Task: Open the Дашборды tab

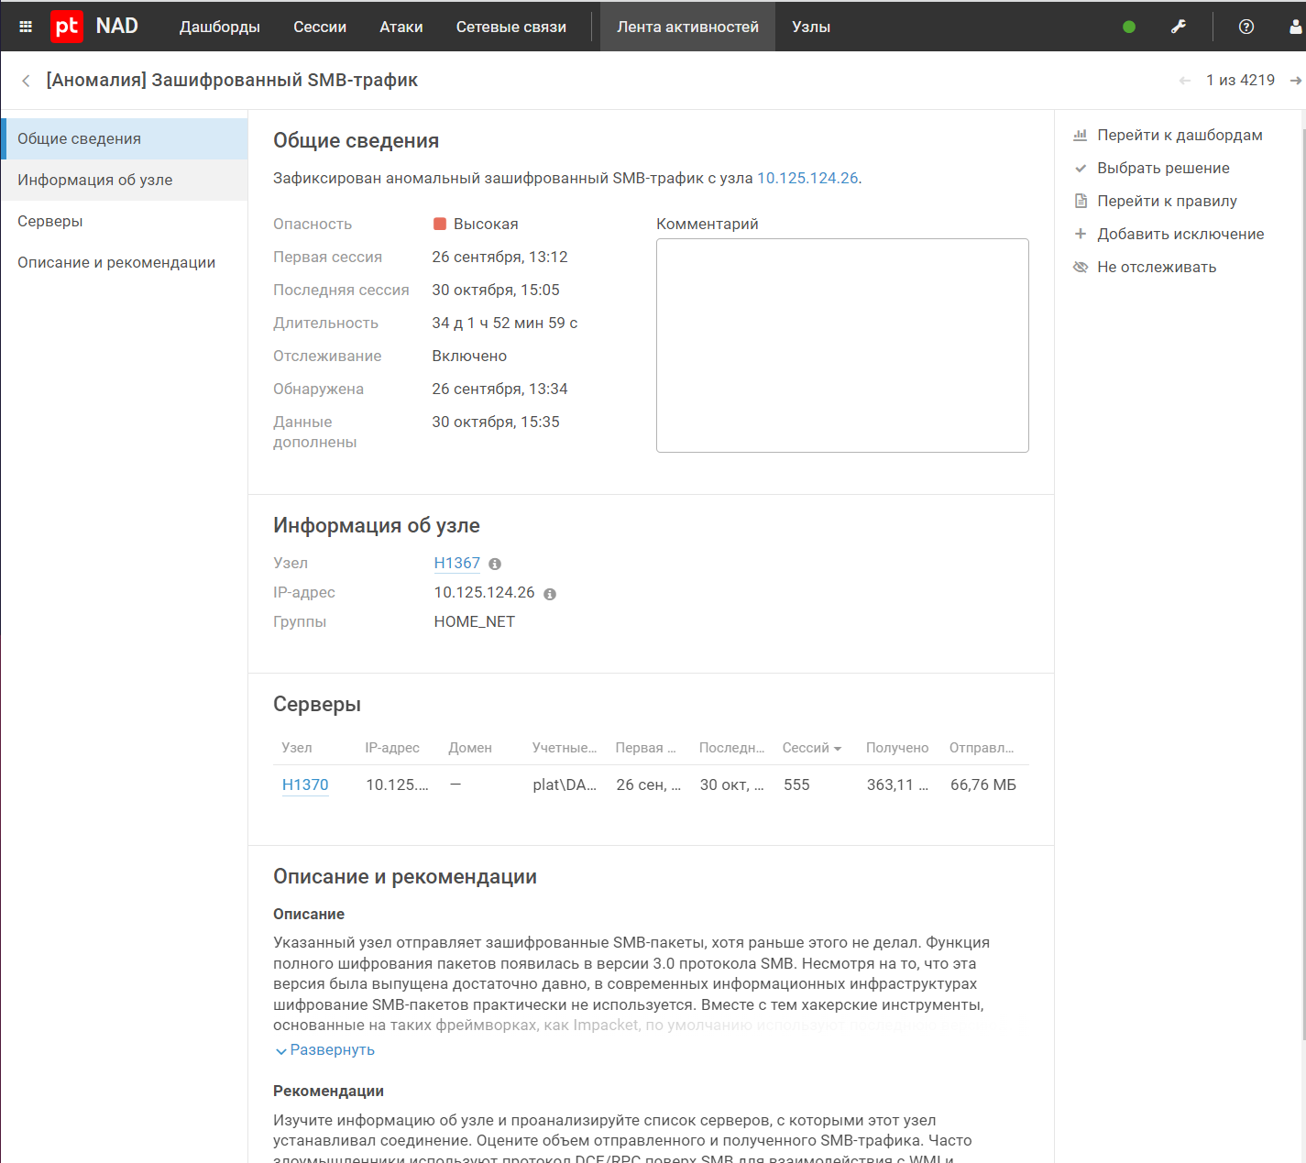Action: [x=220, y=27]
